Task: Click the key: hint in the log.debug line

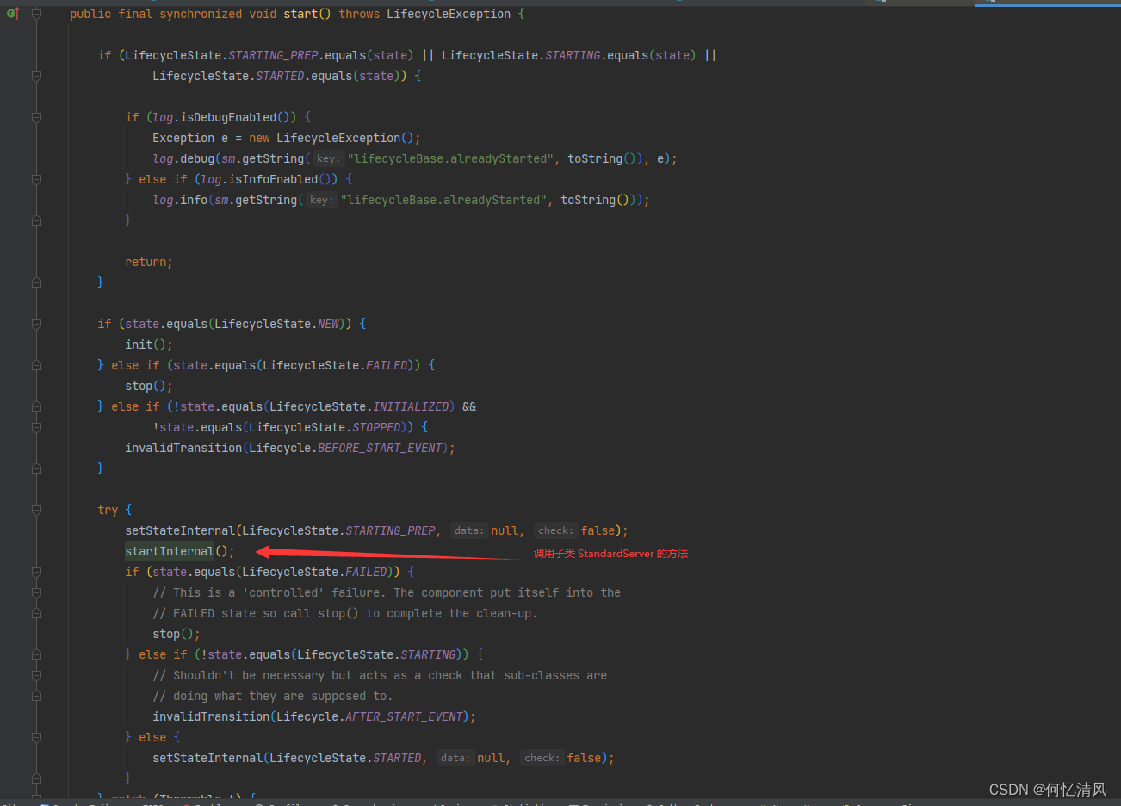Action: click(328, 158)
